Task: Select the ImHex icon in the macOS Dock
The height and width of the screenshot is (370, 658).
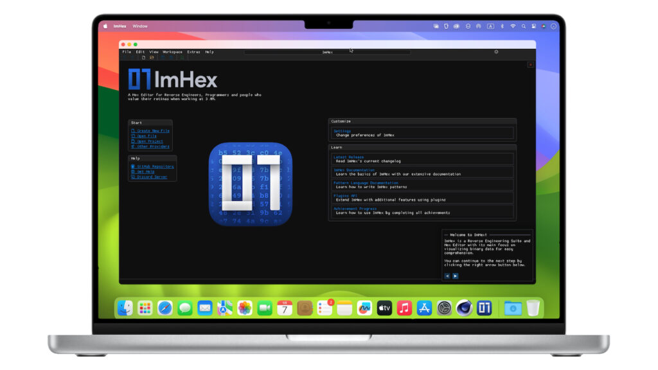Action: [x=484, y=308]
